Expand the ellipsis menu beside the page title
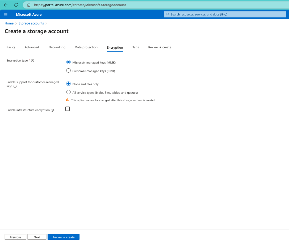 (75, 31)
